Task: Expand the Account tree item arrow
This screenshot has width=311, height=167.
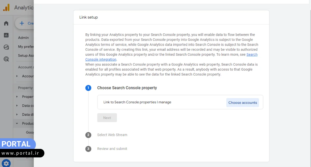Action: click(x=17, y=76)
